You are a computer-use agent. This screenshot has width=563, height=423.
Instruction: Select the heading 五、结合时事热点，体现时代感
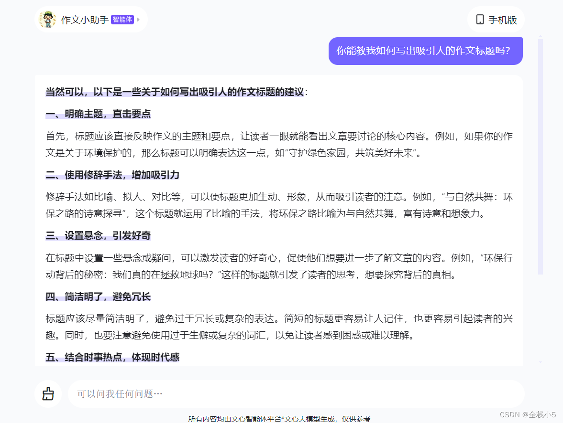111,357
